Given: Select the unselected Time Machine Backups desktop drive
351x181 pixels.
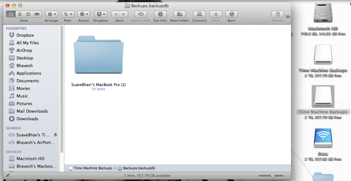Looking at the screenshot, I should click(323, 55).
